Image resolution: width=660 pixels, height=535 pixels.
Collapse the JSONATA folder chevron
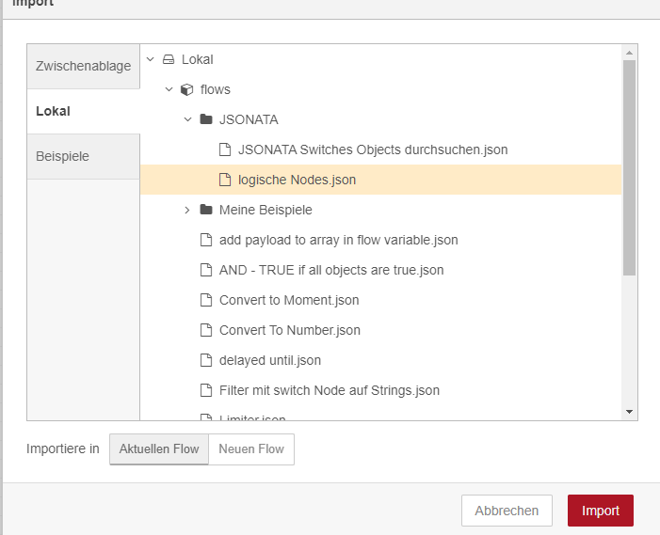[187, 119]
